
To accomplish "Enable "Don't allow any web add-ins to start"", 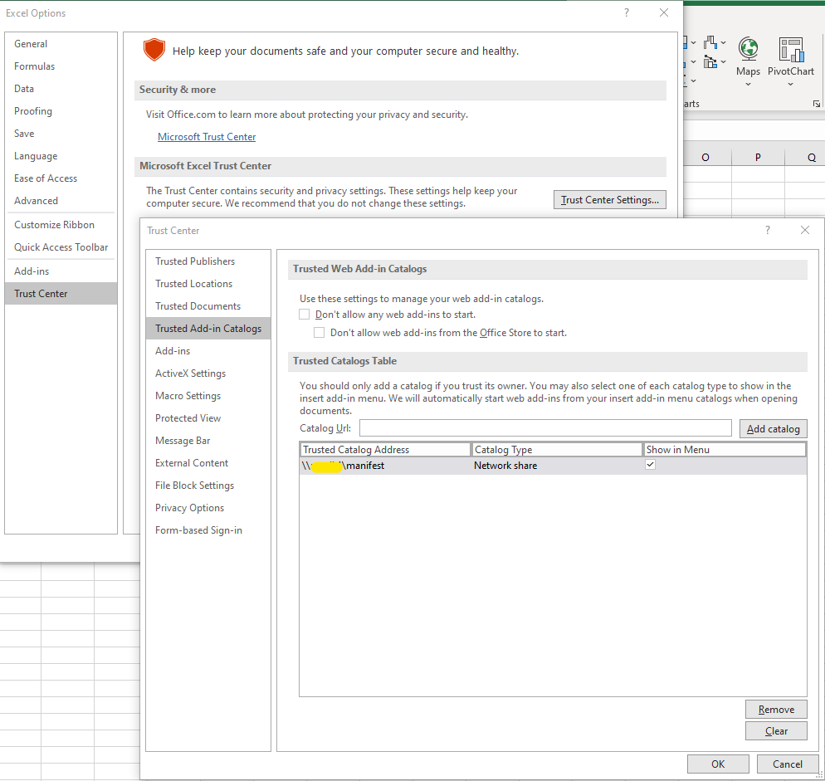I will point(305,315).
